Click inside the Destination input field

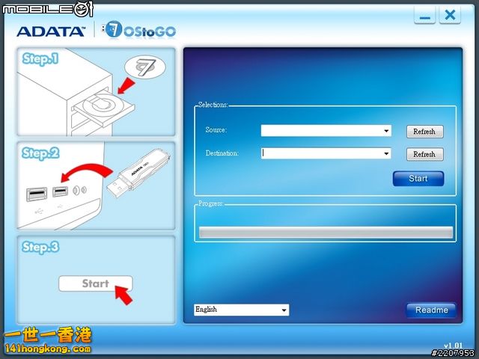[322, 154]
